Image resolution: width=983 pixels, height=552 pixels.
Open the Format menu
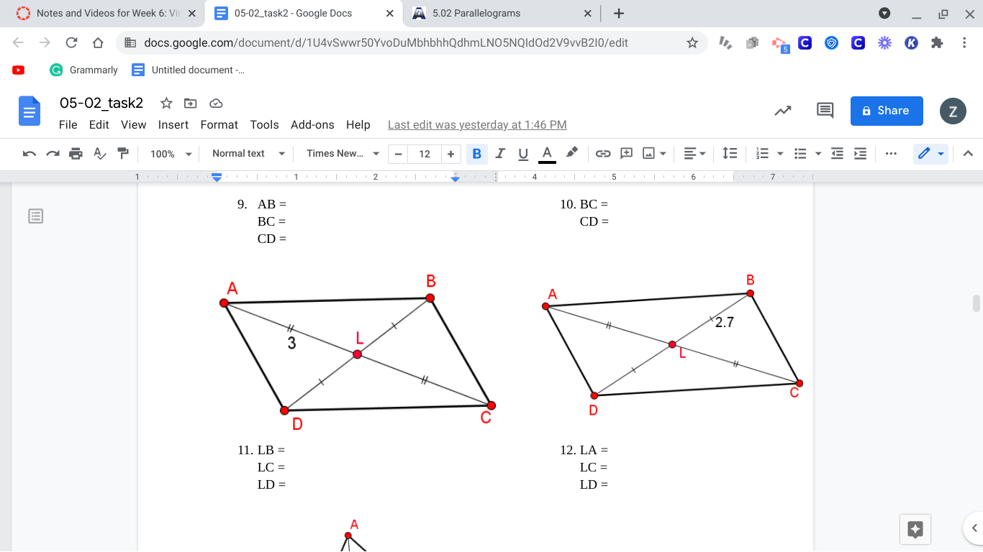tap(219, 124)
